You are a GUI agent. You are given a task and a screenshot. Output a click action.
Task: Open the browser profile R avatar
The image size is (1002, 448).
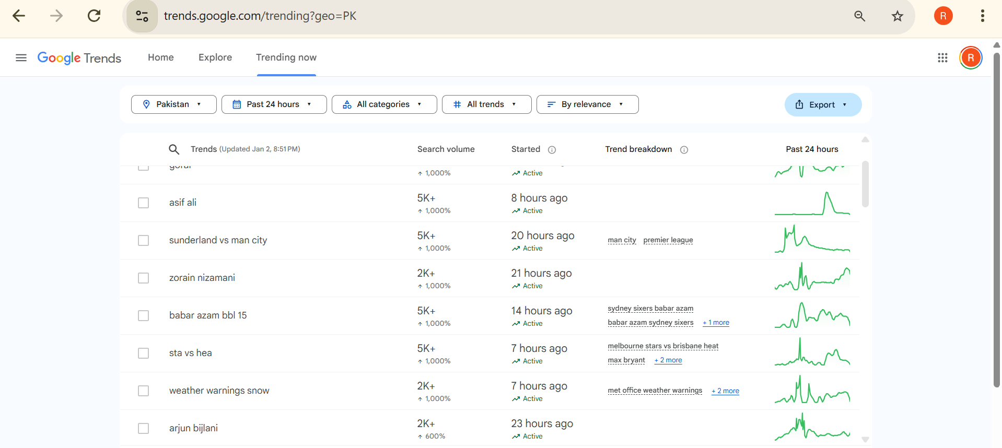click(x=943, y=16)
